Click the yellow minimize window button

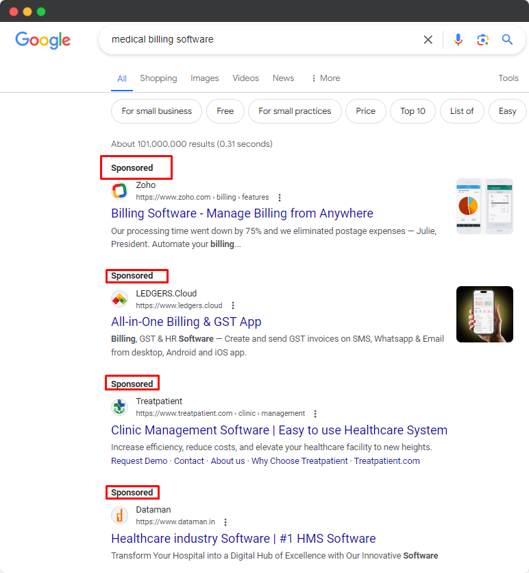[x=27, y=12]
